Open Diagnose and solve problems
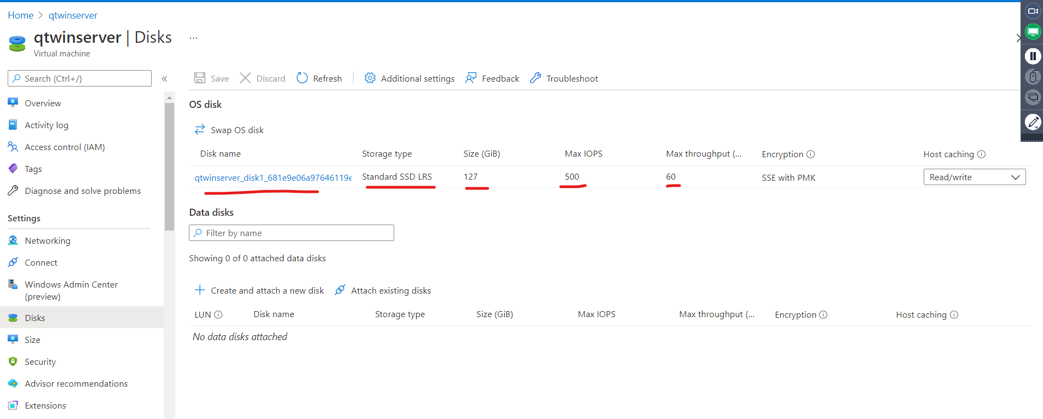 click(x=82, y=191)
